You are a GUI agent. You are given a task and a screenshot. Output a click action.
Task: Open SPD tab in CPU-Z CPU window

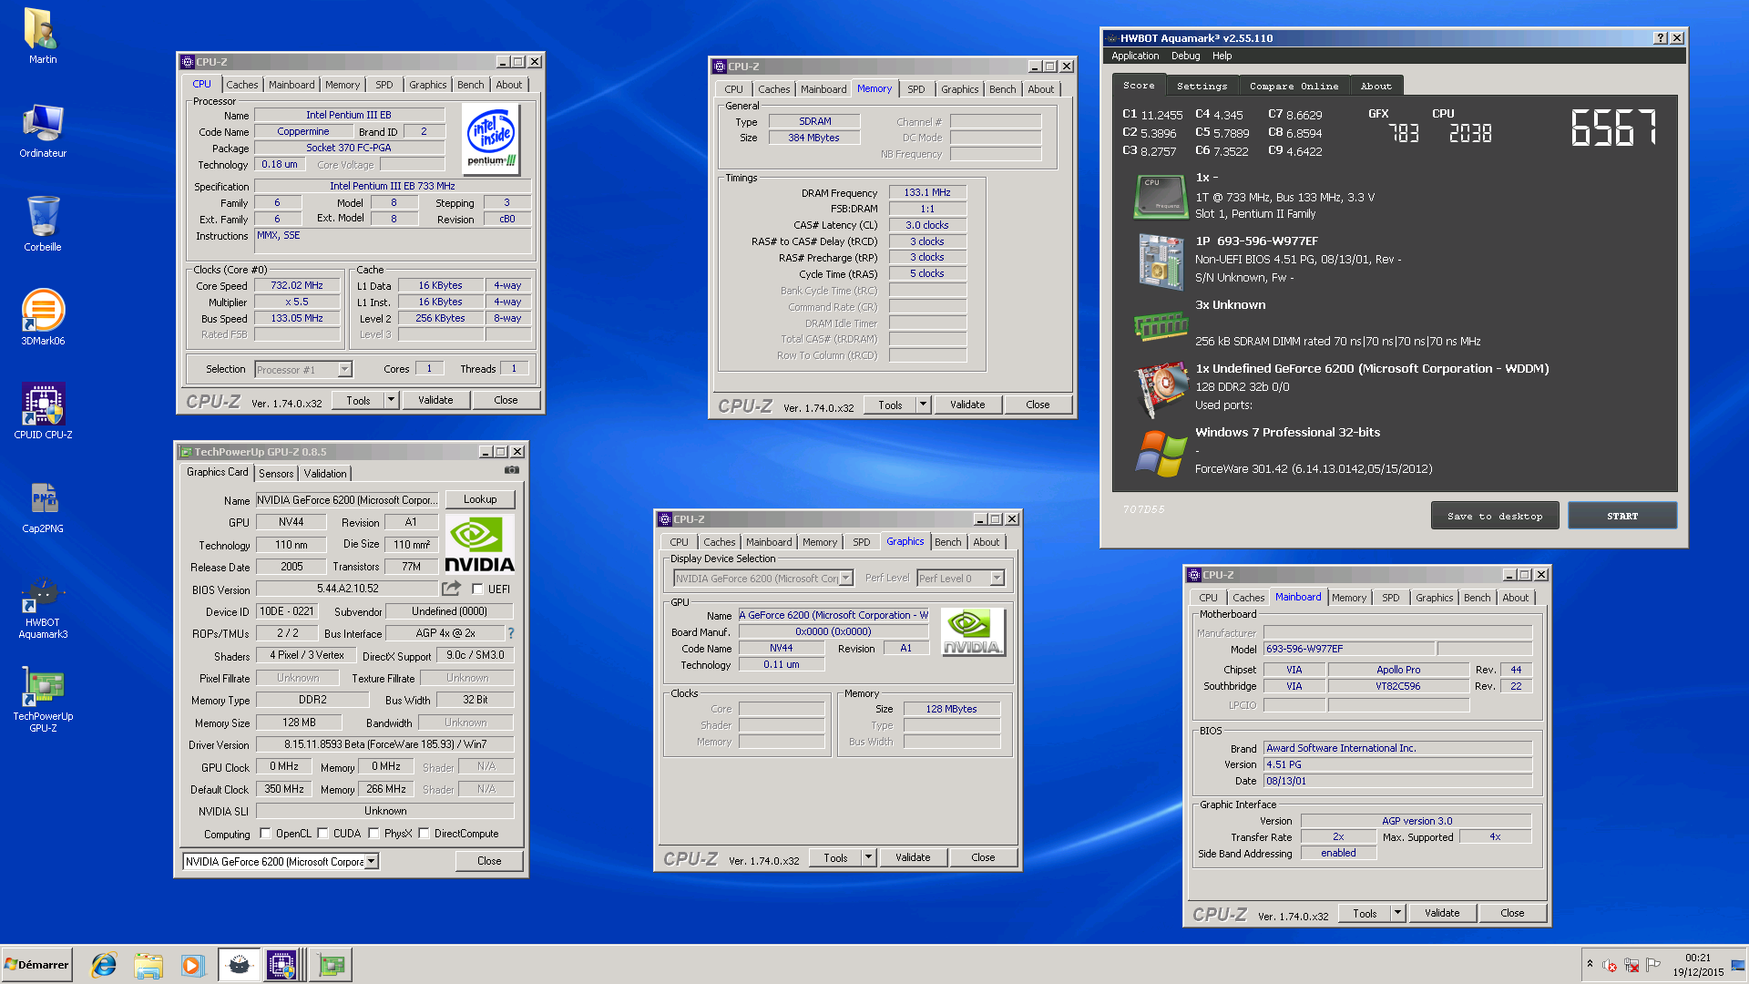(384, 85)
